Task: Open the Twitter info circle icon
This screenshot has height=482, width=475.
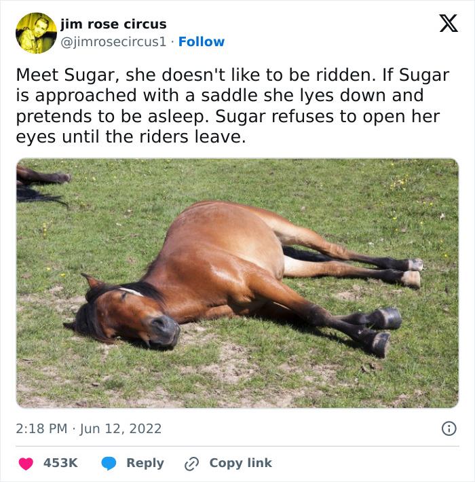Action: pos(449,428)
